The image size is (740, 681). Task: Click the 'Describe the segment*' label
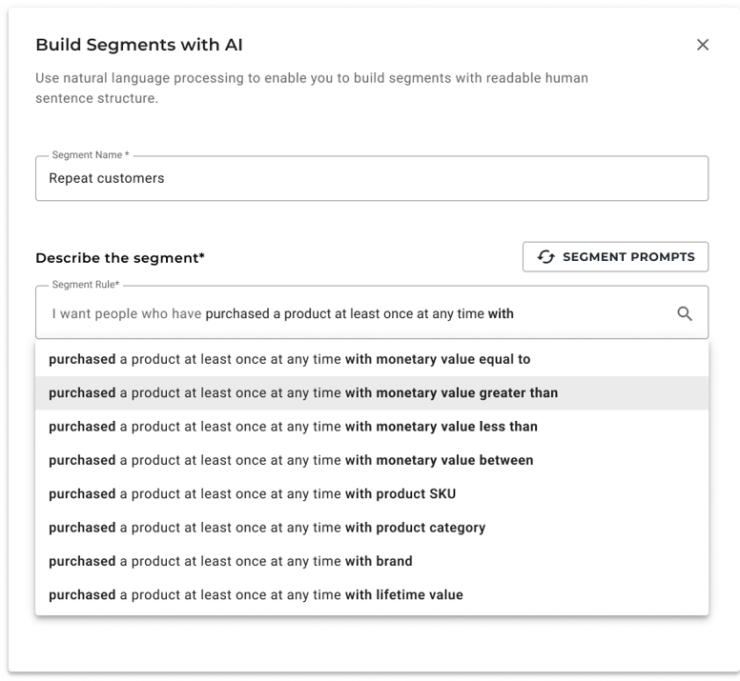click(x=120, y=258)
